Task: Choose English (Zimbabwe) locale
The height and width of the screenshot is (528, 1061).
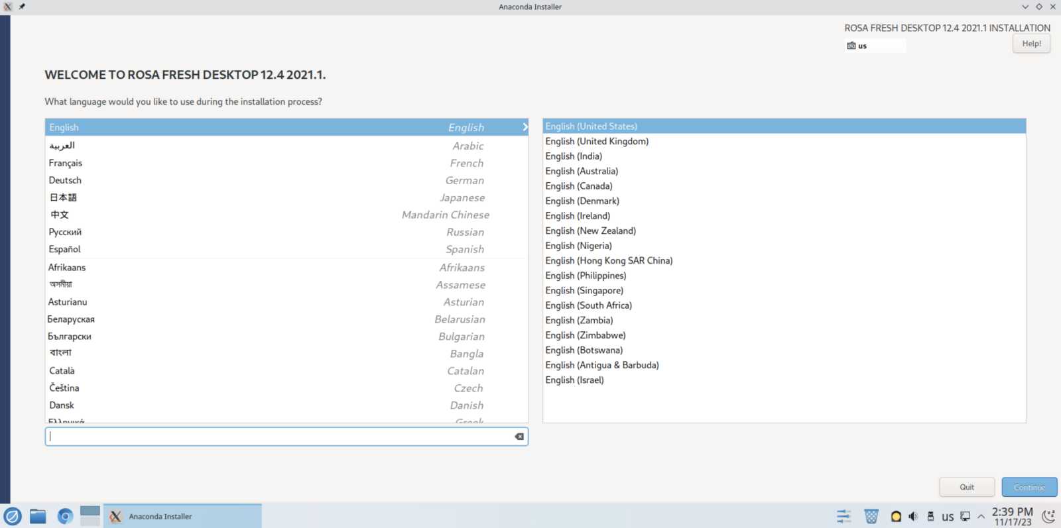Action: (x=784, y=335)
